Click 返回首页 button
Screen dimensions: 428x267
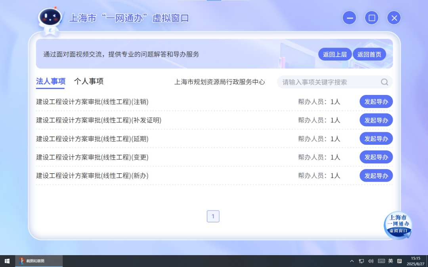click(369, 55)
